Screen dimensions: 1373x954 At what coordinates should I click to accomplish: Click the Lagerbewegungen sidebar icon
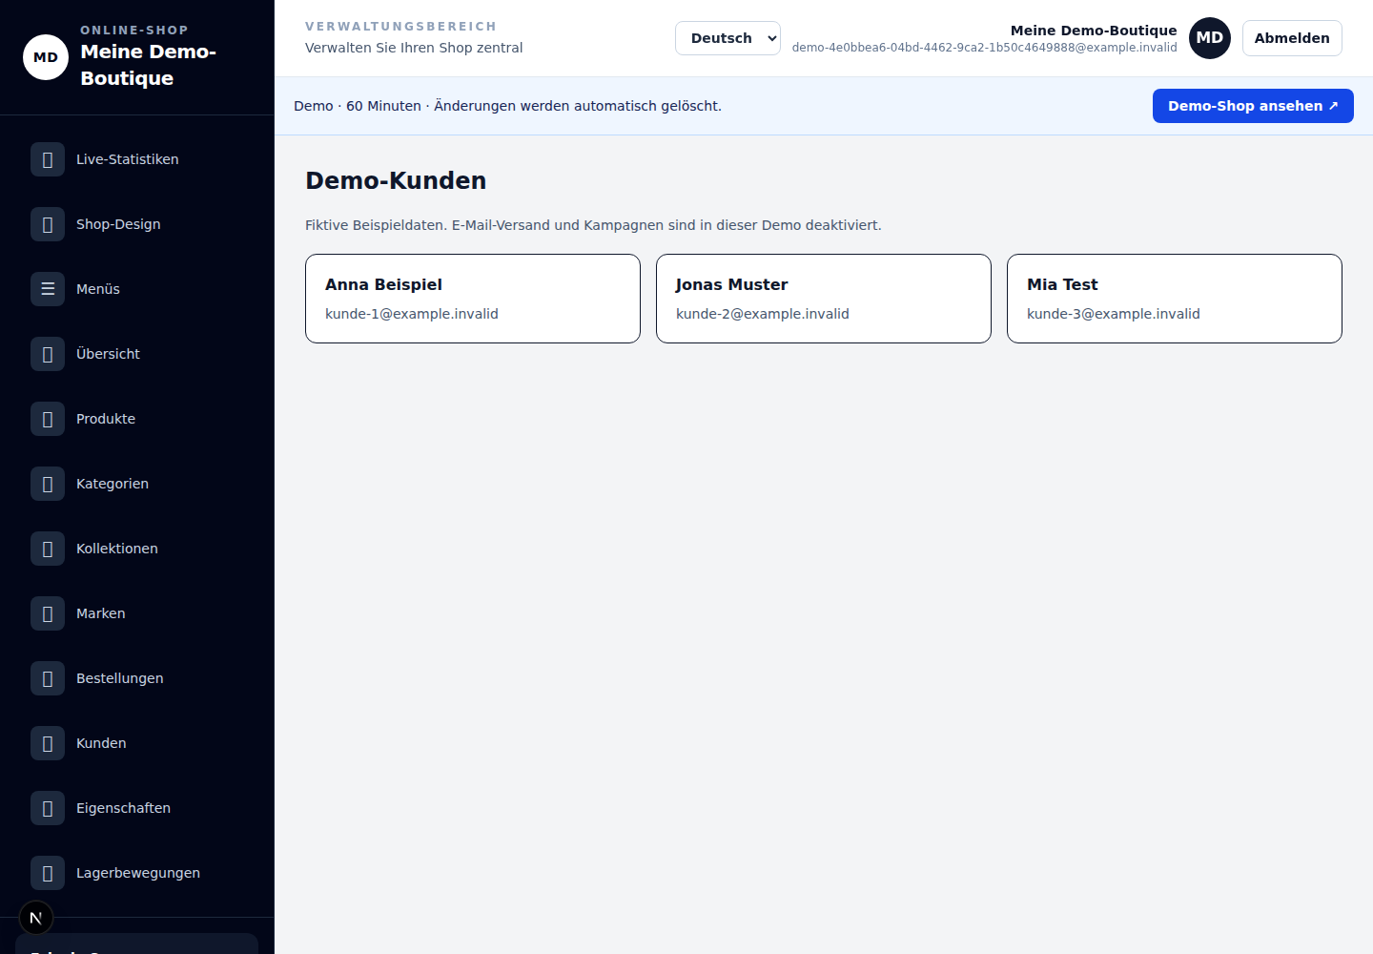[48, 873]
